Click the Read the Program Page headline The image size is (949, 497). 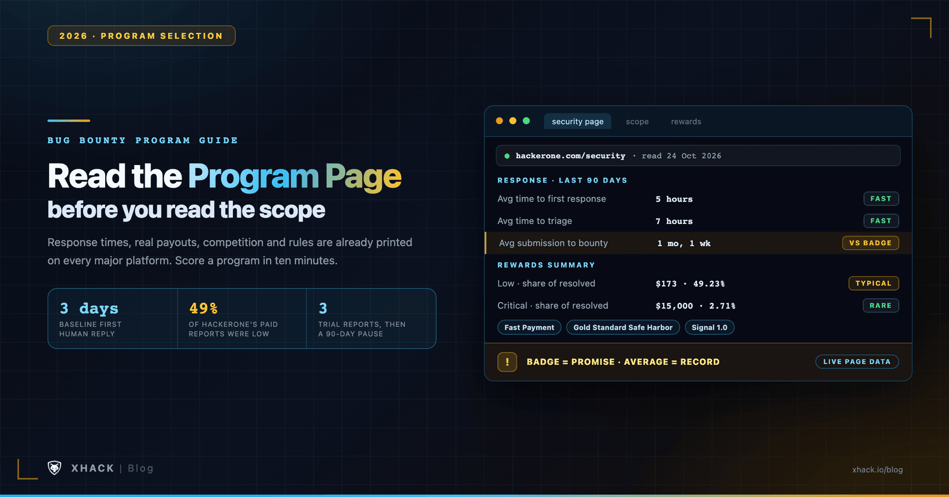(x=224, y=176)
